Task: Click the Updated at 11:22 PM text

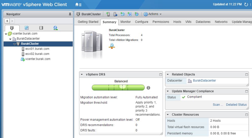Action: tap(227, 4)
